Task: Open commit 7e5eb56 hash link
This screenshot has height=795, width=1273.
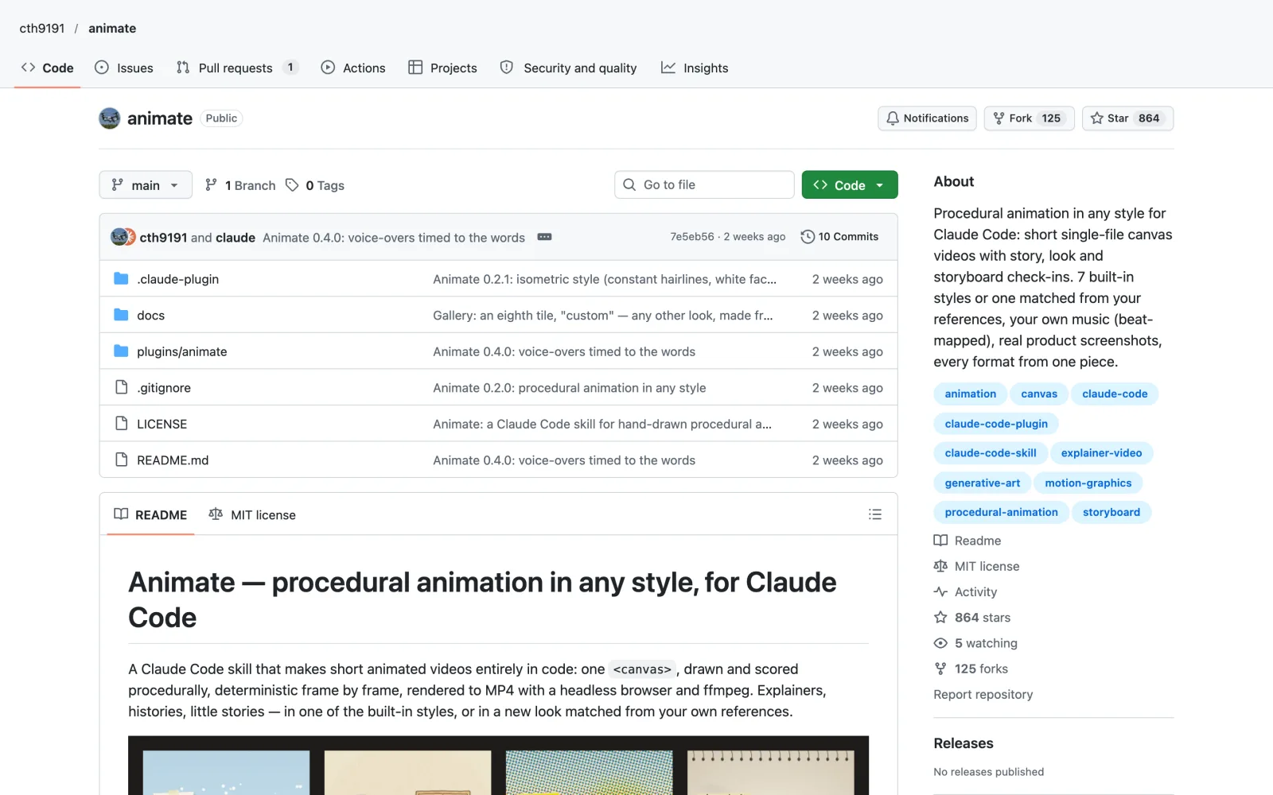Action: click(x=691, y=237)
